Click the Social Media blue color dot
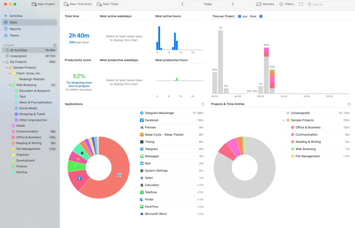Viewport: 355px width, 228px height. tap(16, 108)
